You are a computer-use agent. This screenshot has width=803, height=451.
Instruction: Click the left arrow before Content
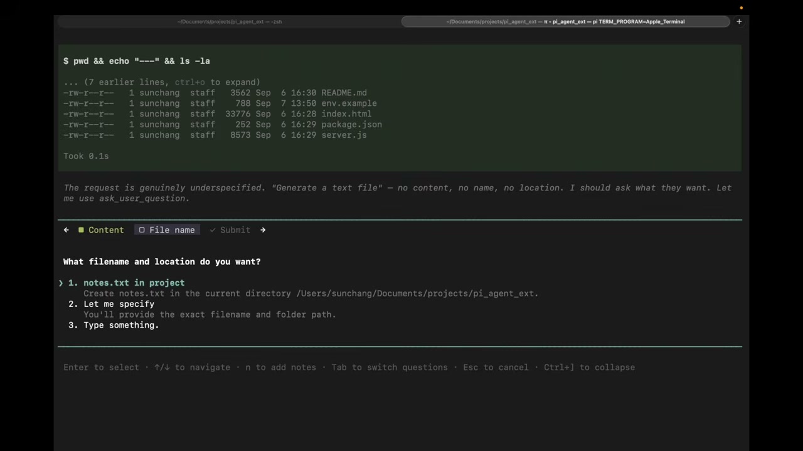click(x=66, y=230)
